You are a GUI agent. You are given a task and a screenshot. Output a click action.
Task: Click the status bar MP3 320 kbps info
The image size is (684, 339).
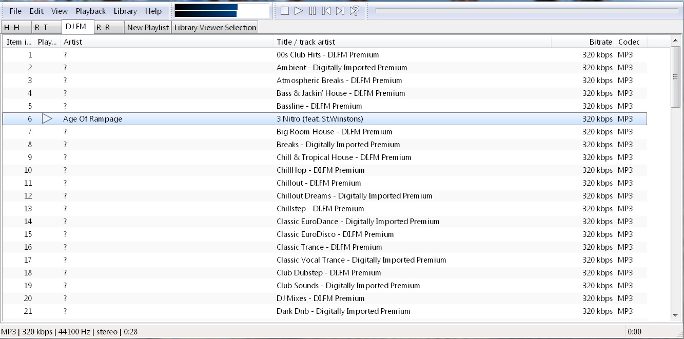(x=69, y=332)
